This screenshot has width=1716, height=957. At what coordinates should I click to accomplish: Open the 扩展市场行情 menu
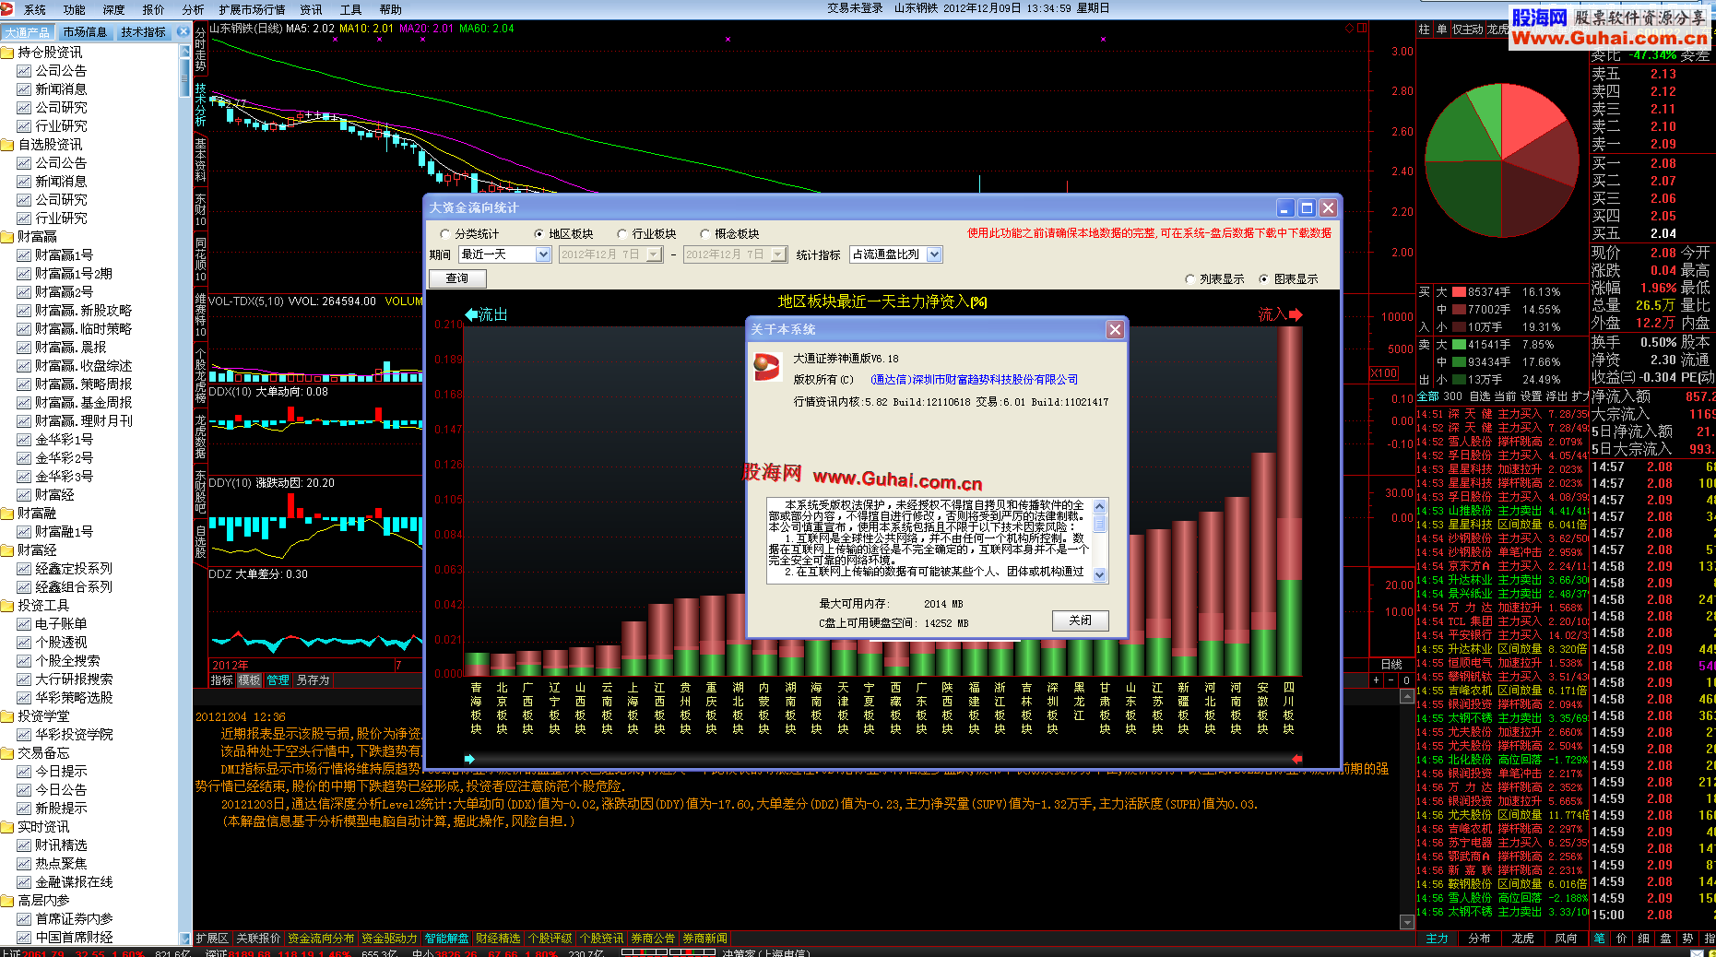pos(252,9)
